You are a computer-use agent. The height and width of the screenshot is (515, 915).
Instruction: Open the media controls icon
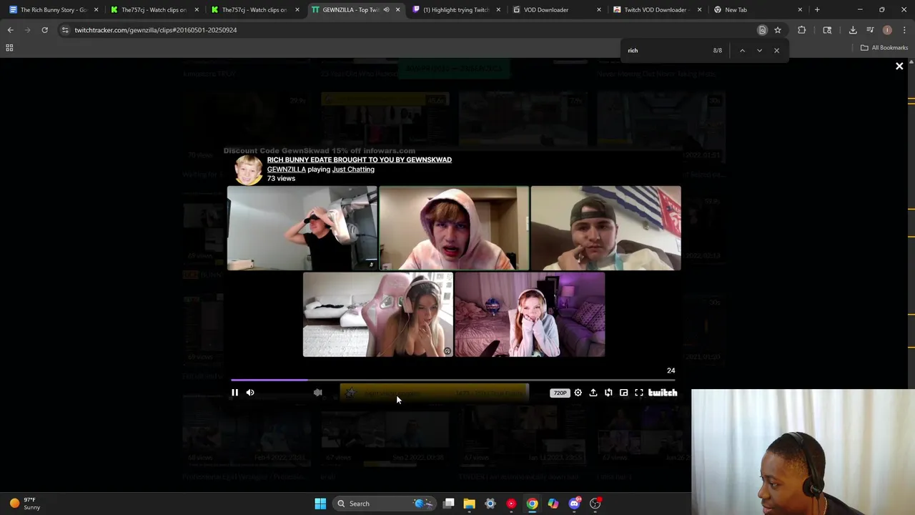[x=870, y=30]
